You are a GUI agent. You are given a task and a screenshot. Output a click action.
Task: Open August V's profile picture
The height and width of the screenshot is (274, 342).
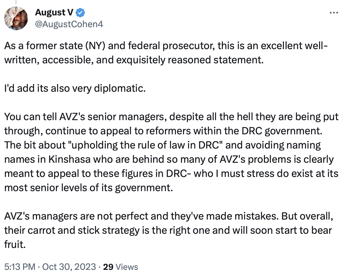click(x=16, y=18)
